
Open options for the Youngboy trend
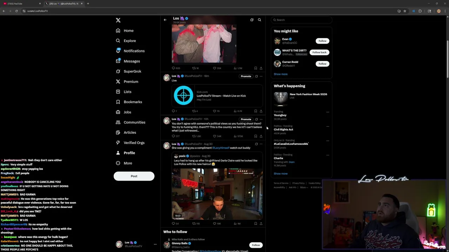click(328, 112)
